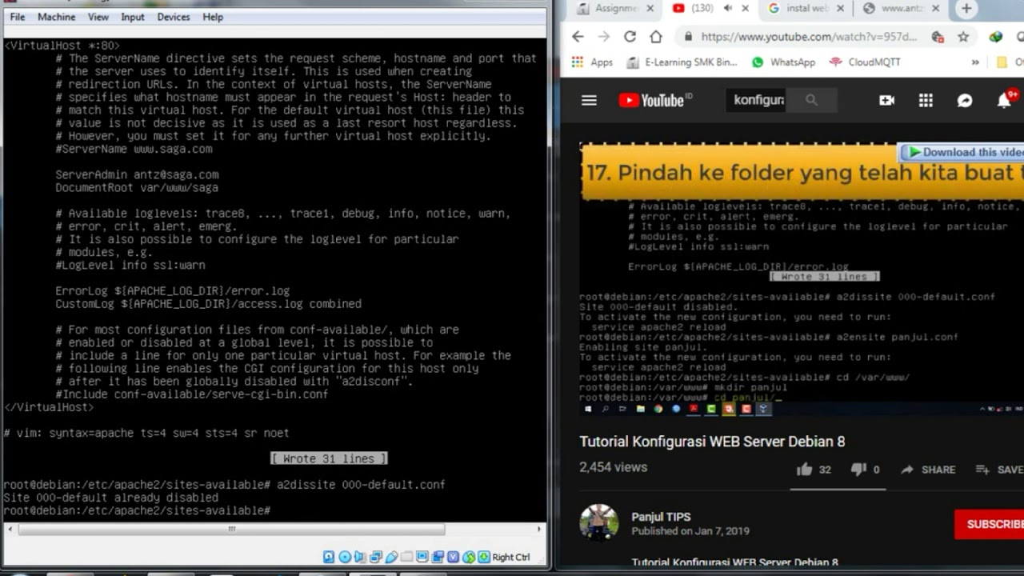Go forward in Chrome
The height and width of the screenshot is (576, 1024).
click(604, 37)
